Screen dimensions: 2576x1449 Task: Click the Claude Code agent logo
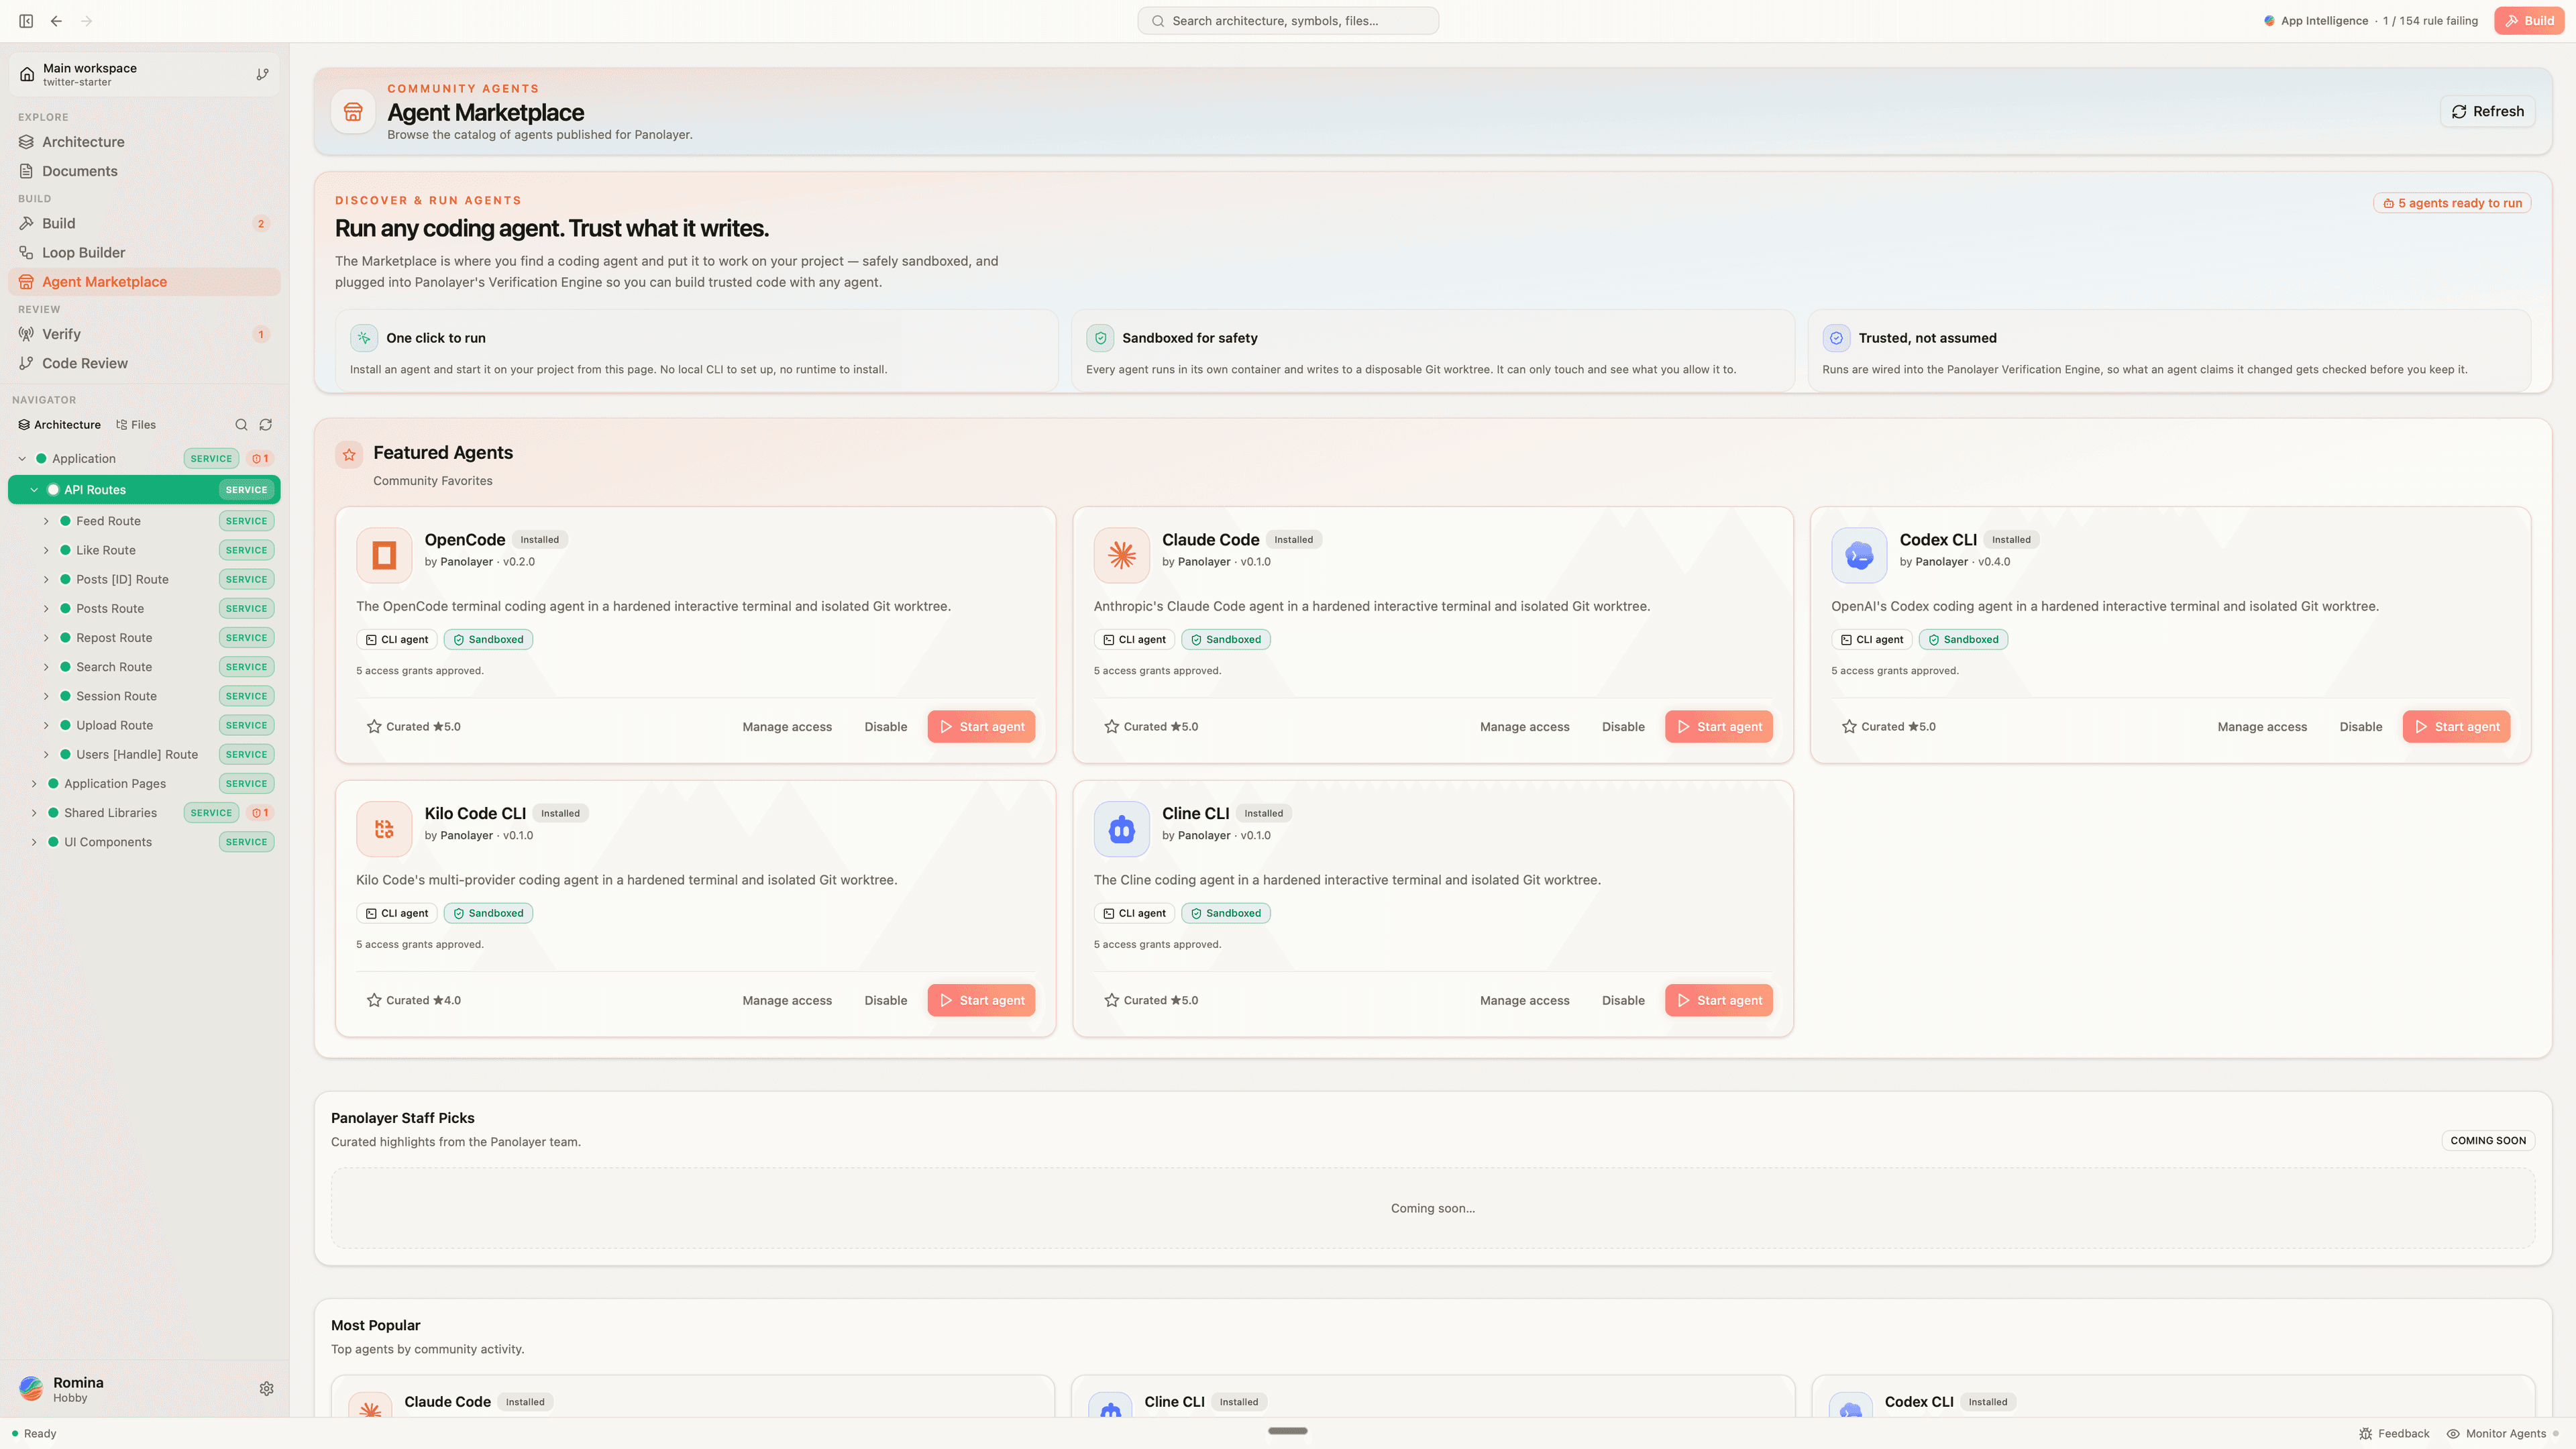tap(1122, 555)
